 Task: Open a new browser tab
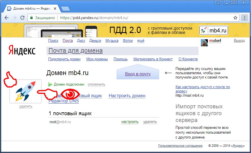pyautogui.click(x=65, y=9)
